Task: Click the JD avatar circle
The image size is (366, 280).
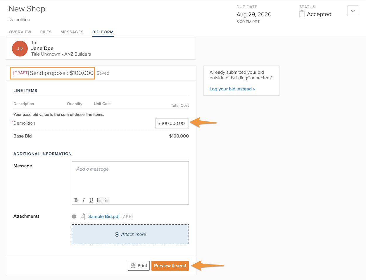Action: point(20,49)
